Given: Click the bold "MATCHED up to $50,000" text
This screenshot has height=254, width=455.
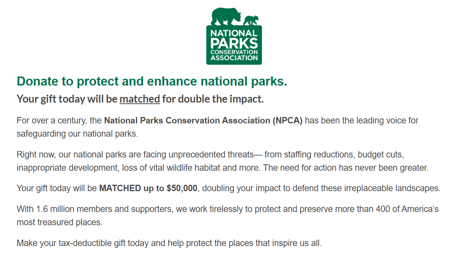Looking at the screenshot, I should 148,188.
